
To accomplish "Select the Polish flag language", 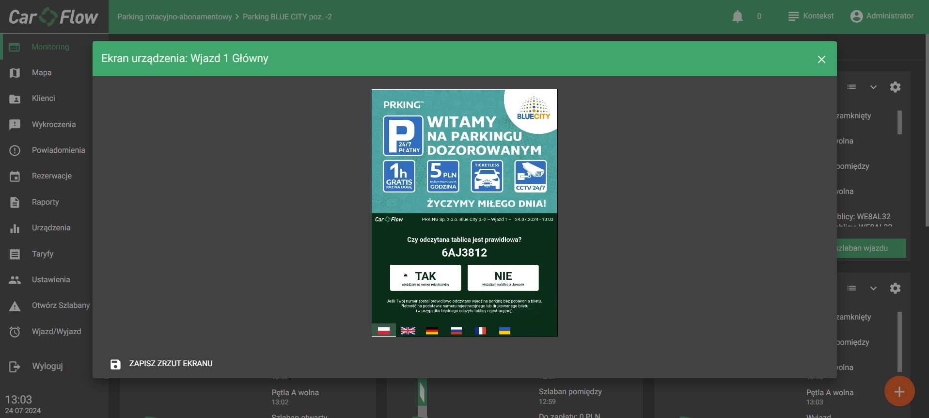I will pyautogui.click(x=383, y=331).
